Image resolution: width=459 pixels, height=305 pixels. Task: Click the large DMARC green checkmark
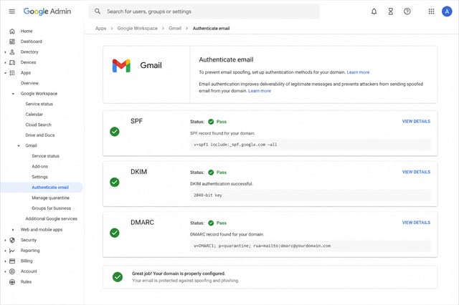click(115, 233)
